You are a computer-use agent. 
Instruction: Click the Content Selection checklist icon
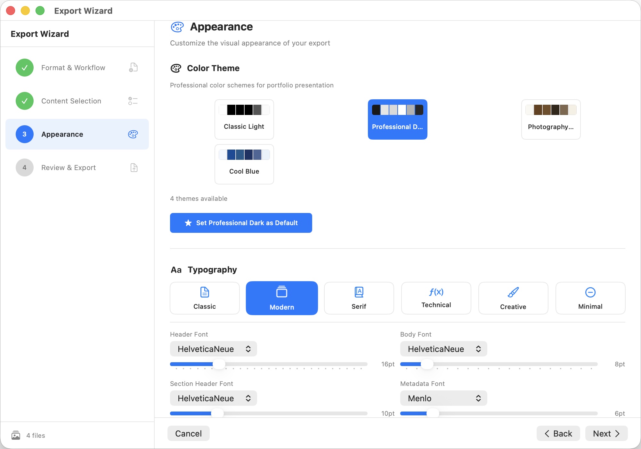pyautogui.click(x=133, y=101)
